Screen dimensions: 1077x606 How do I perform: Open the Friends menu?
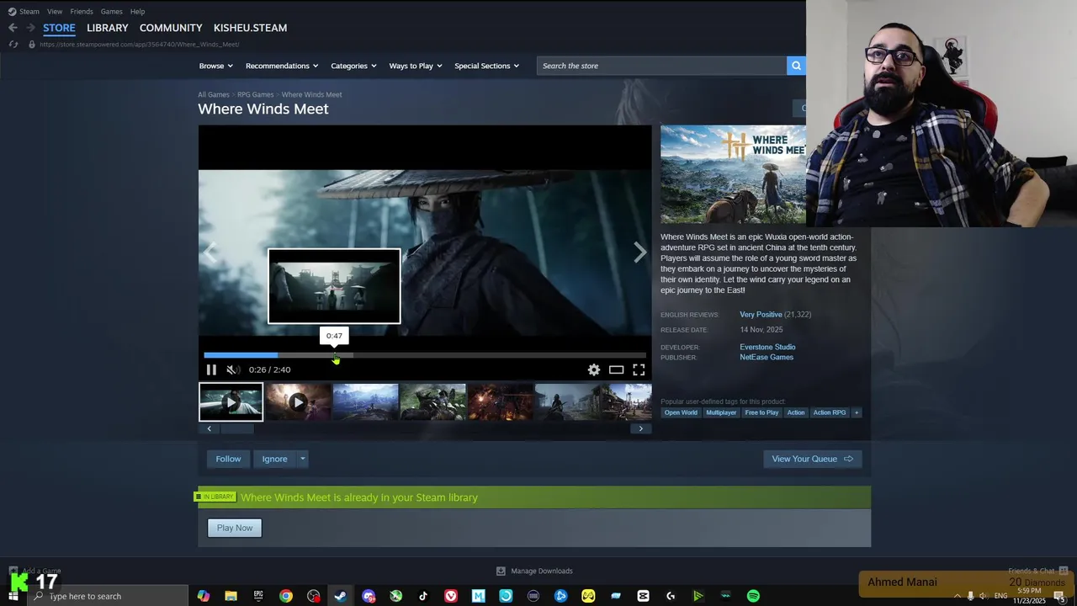tap(82, 12)
